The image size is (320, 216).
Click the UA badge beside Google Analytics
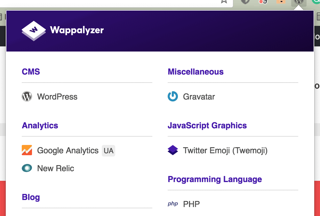(x=108, y=151)
